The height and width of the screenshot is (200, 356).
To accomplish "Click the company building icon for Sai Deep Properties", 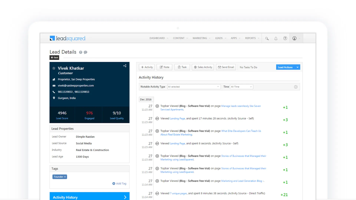I will pyautogui.click(x=54, y=79).
